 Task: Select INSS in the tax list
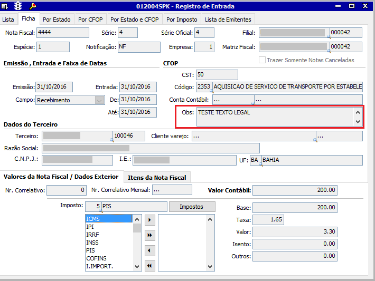tap(109, 243)
